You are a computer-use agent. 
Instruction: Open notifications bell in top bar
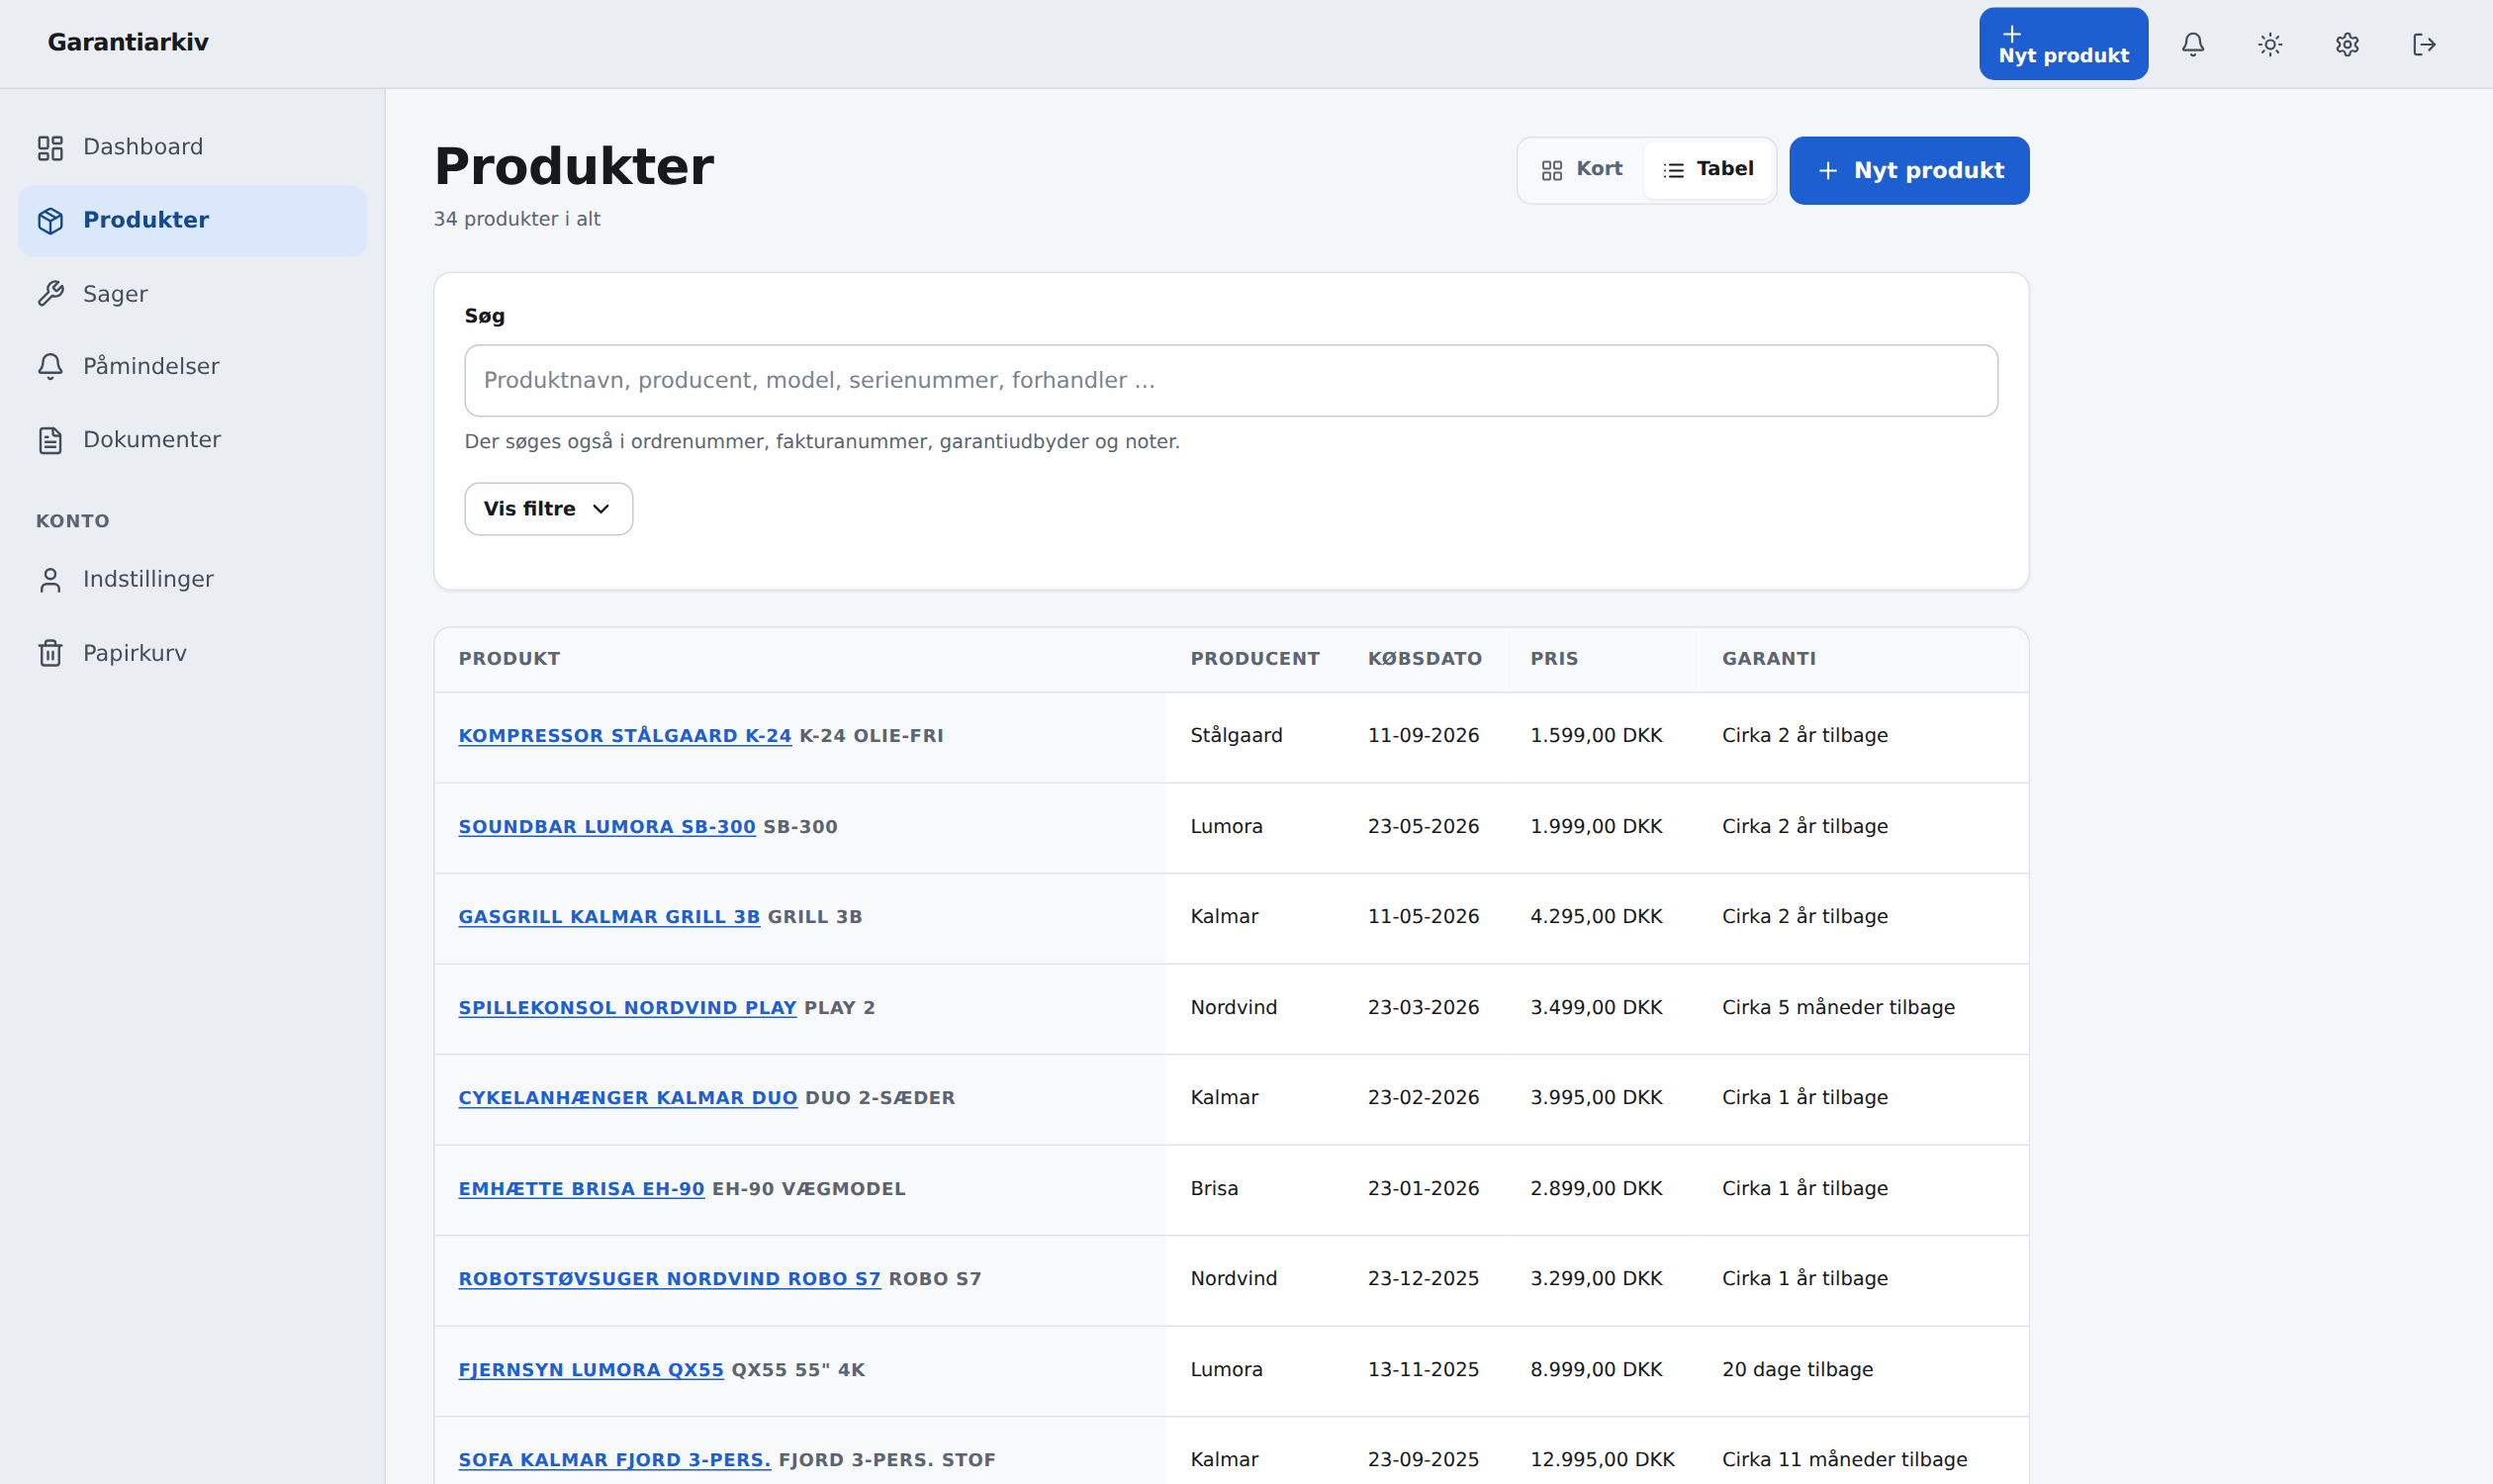[x=2192, y=44]
